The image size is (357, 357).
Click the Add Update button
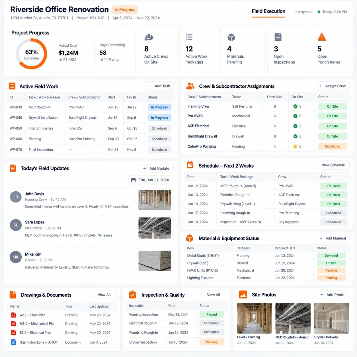pos(156,168)
